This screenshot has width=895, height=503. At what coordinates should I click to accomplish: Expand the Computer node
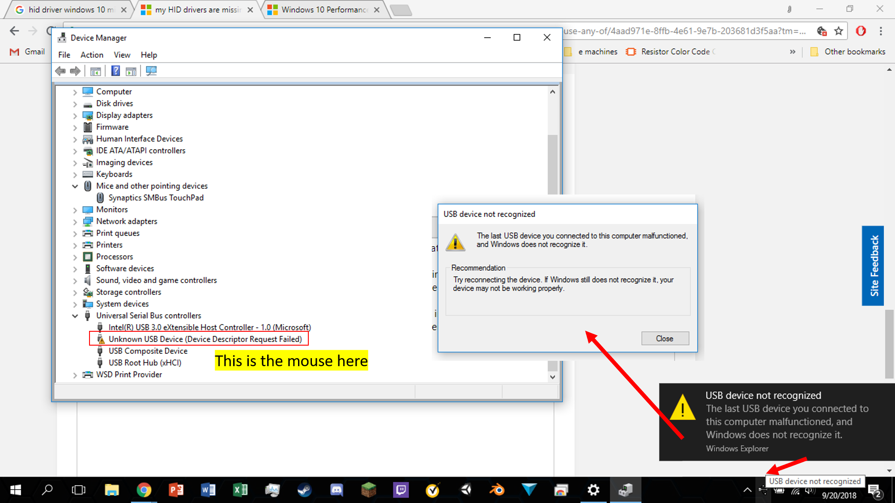(x=75, y=92)
